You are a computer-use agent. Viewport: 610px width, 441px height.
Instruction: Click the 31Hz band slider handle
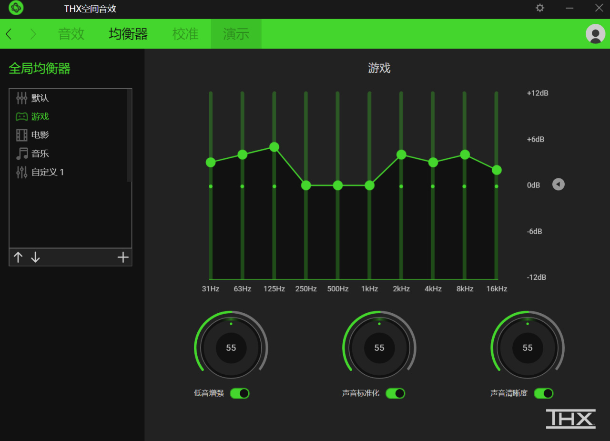pyautogui.click(x=211, y=163)
